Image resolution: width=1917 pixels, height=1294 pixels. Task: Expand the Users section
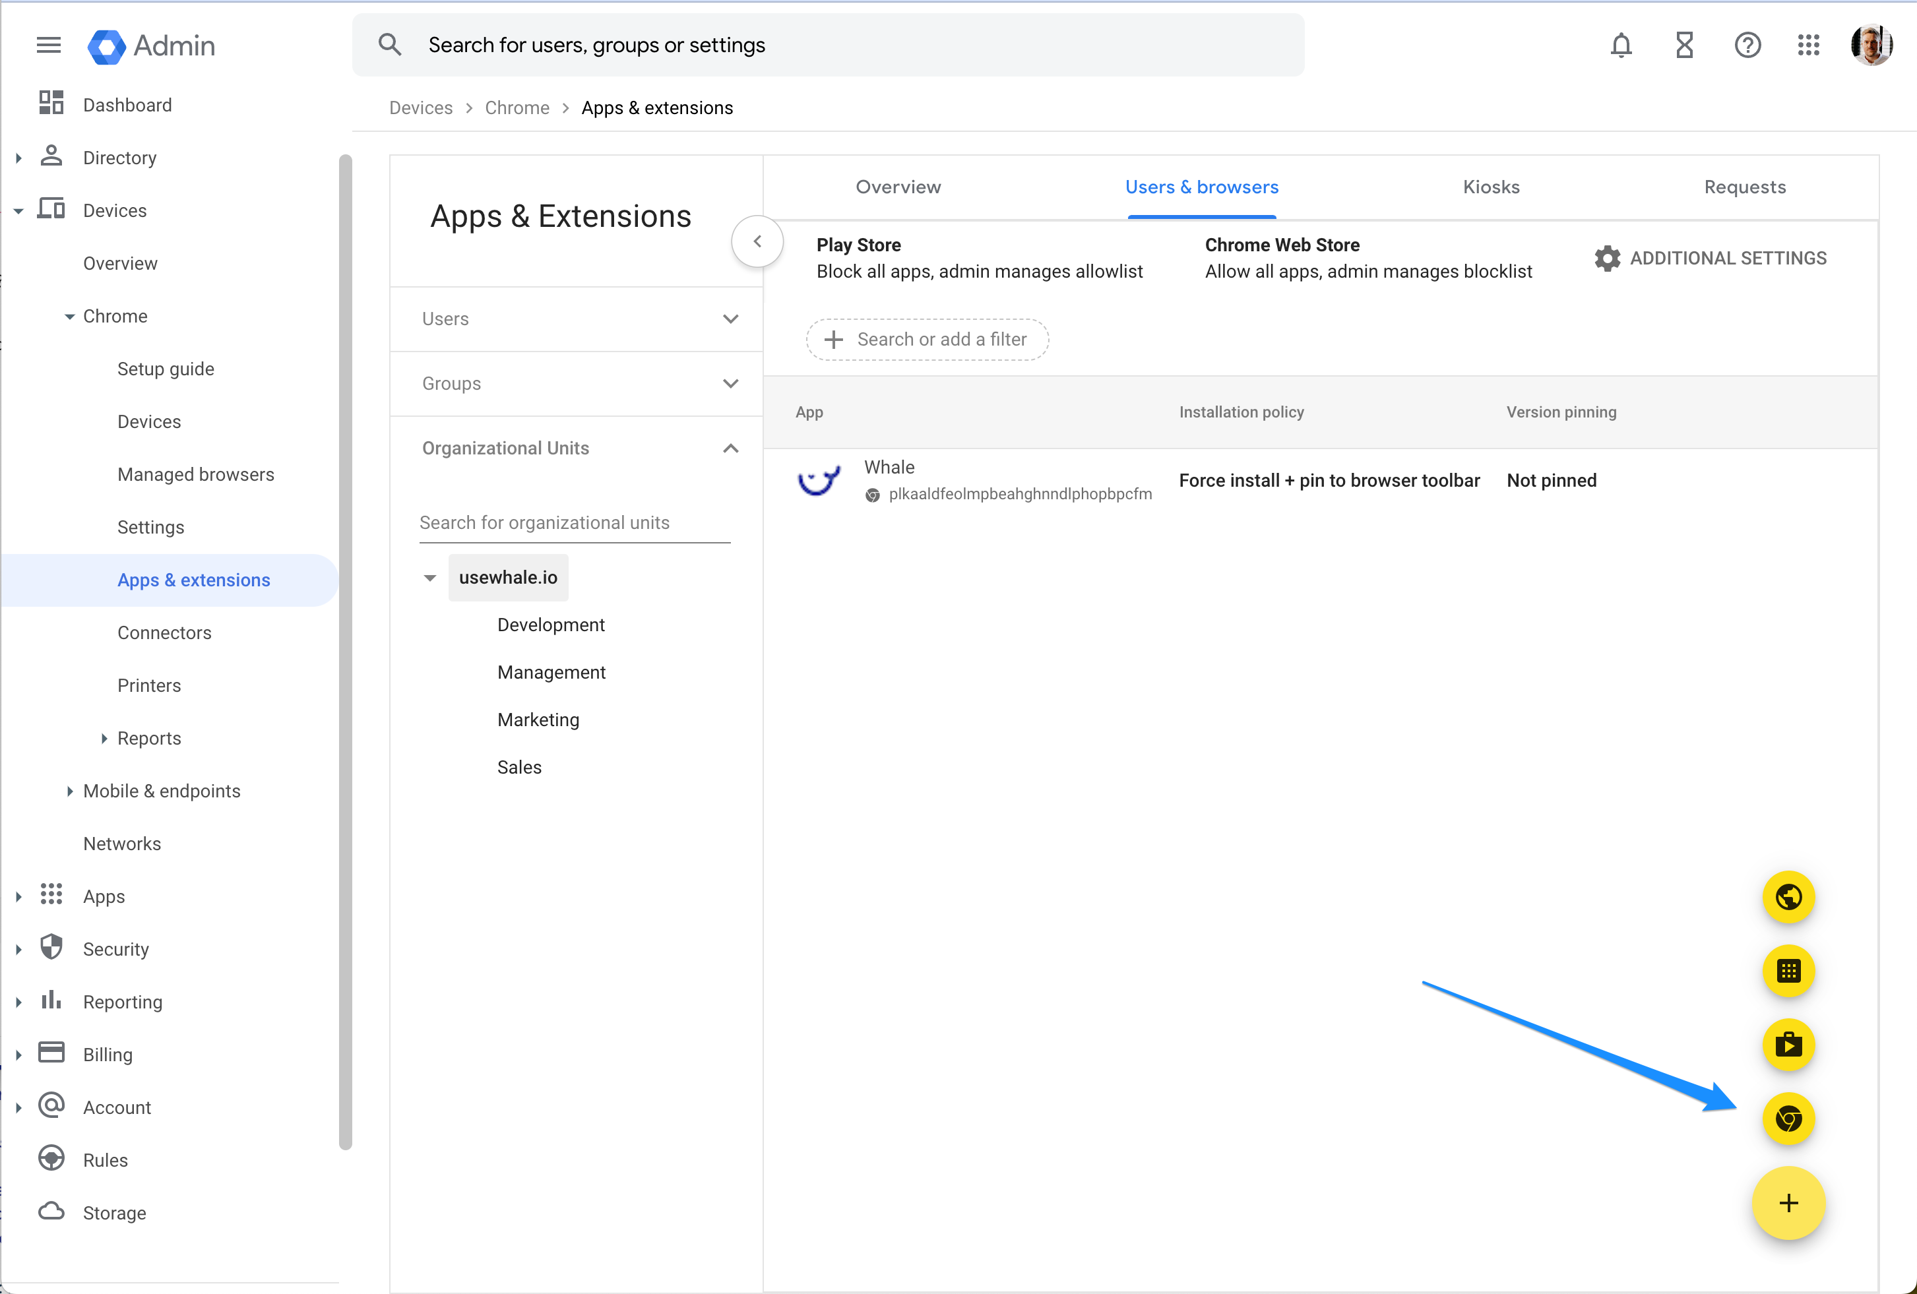click(730, 319)
